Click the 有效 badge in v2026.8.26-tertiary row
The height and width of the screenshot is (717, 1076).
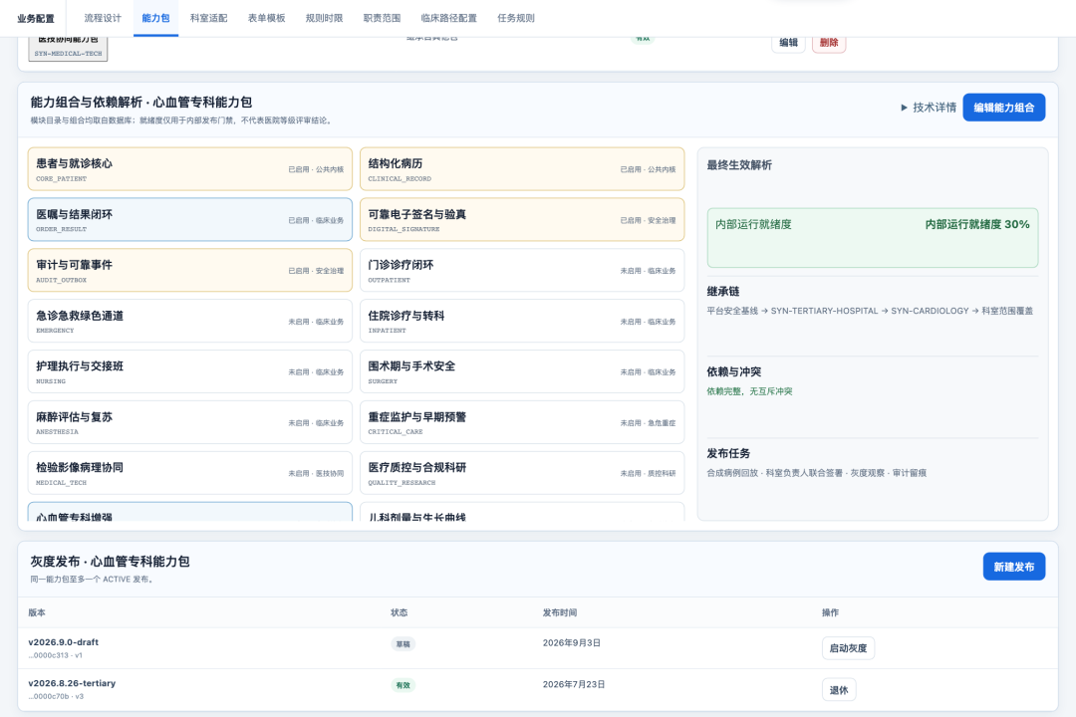403,685
